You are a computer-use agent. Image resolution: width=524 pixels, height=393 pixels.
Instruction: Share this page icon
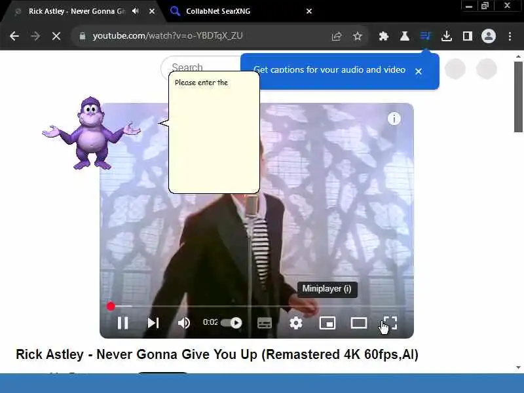(x=337, y=36)
